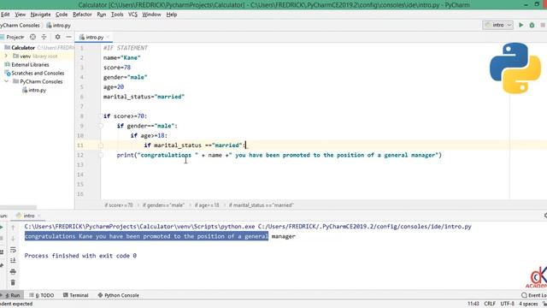Click the locate/scroll-from-source target icon in Project panel
This screenshot has height=308, width=547.
[x=32, y=37]
